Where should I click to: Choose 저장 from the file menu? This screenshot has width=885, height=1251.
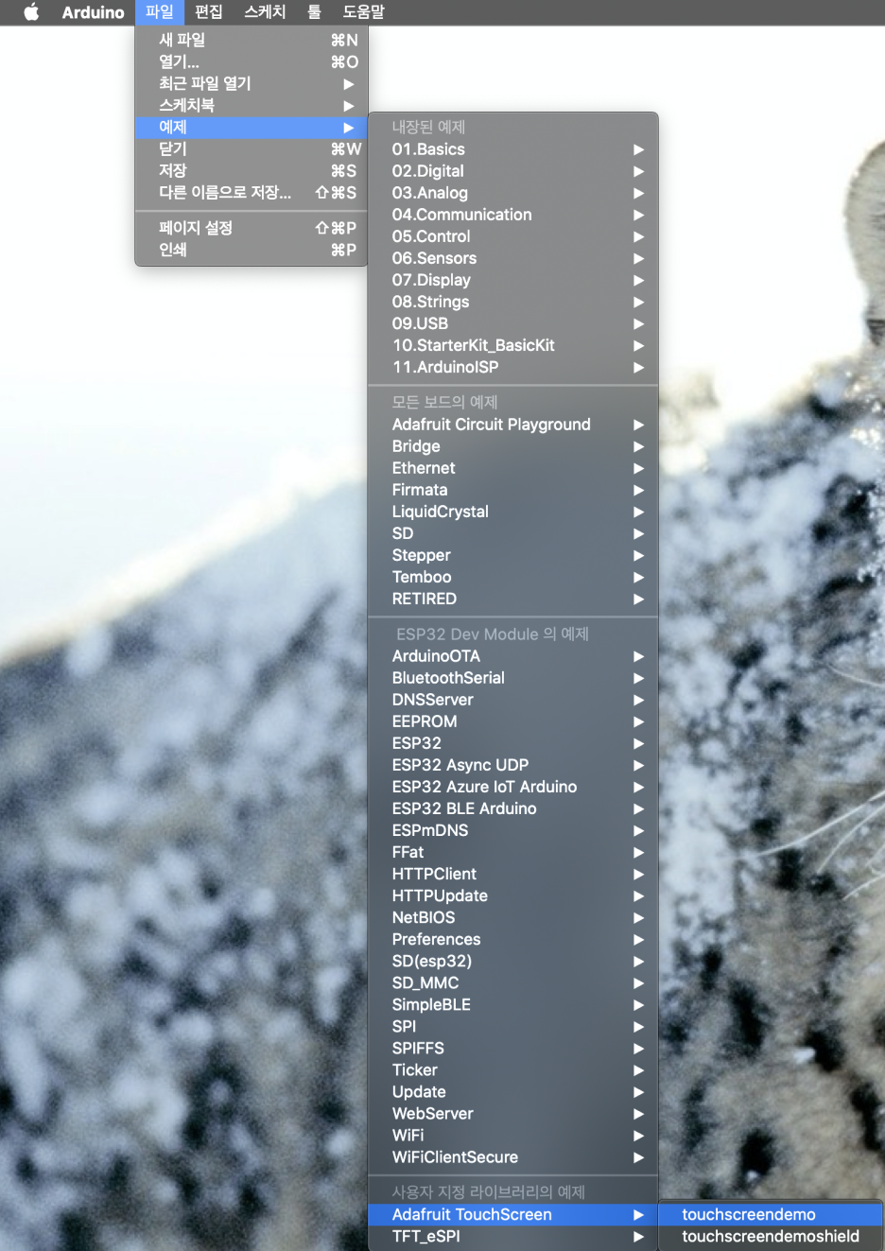[x=252, y=170]
